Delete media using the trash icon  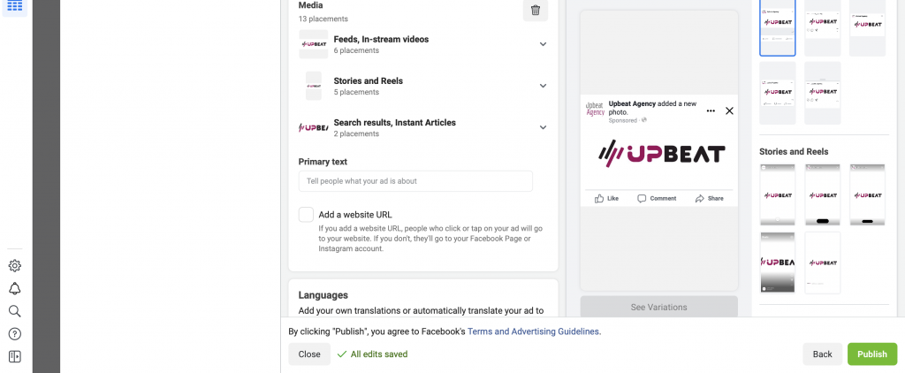click(x=535, y=10)
